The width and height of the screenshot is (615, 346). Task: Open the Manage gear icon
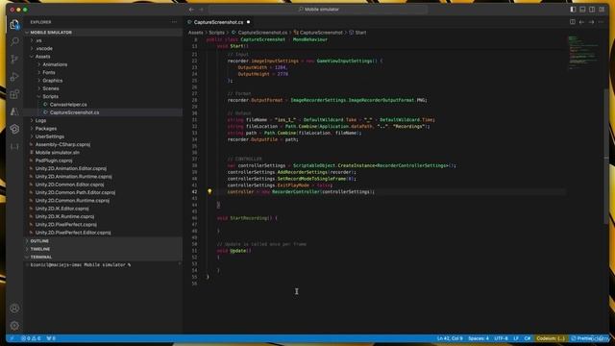point(14,326)
